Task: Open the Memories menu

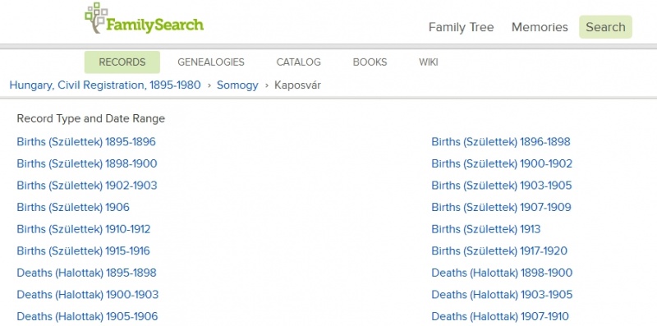Action: pyautogui.click(x=540, y=27)
